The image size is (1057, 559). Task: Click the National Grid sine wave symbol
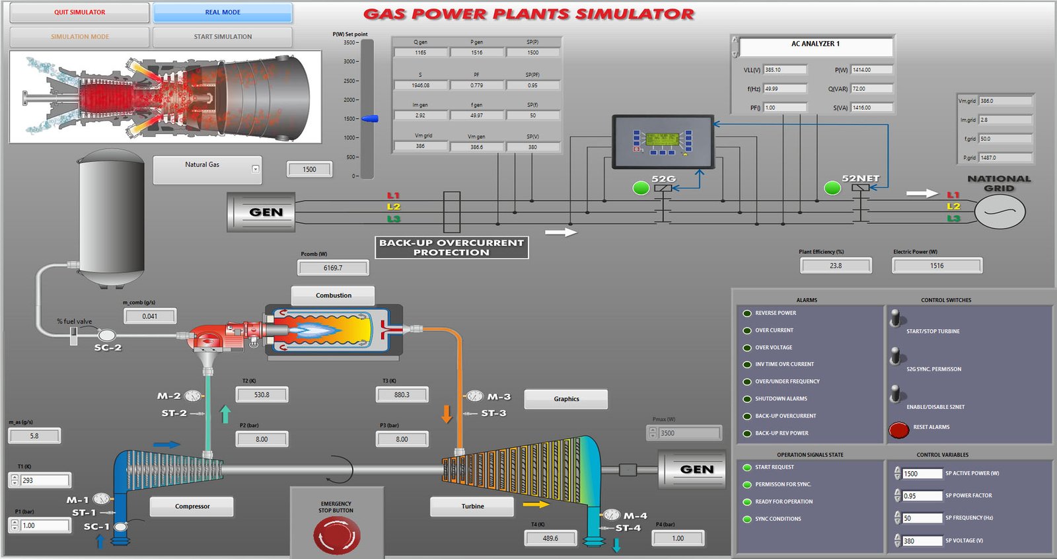point(1000,213)
